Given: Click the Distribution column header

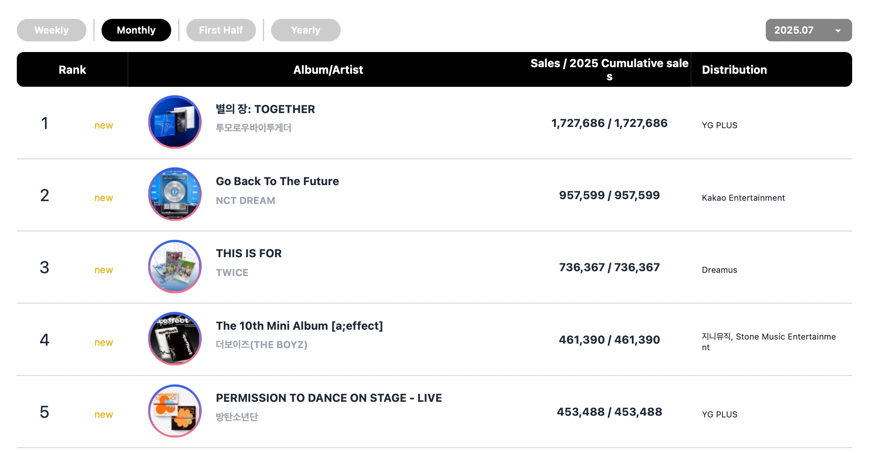Looking at the screenshot, I should pyautogui.click(x=734, y=70).
